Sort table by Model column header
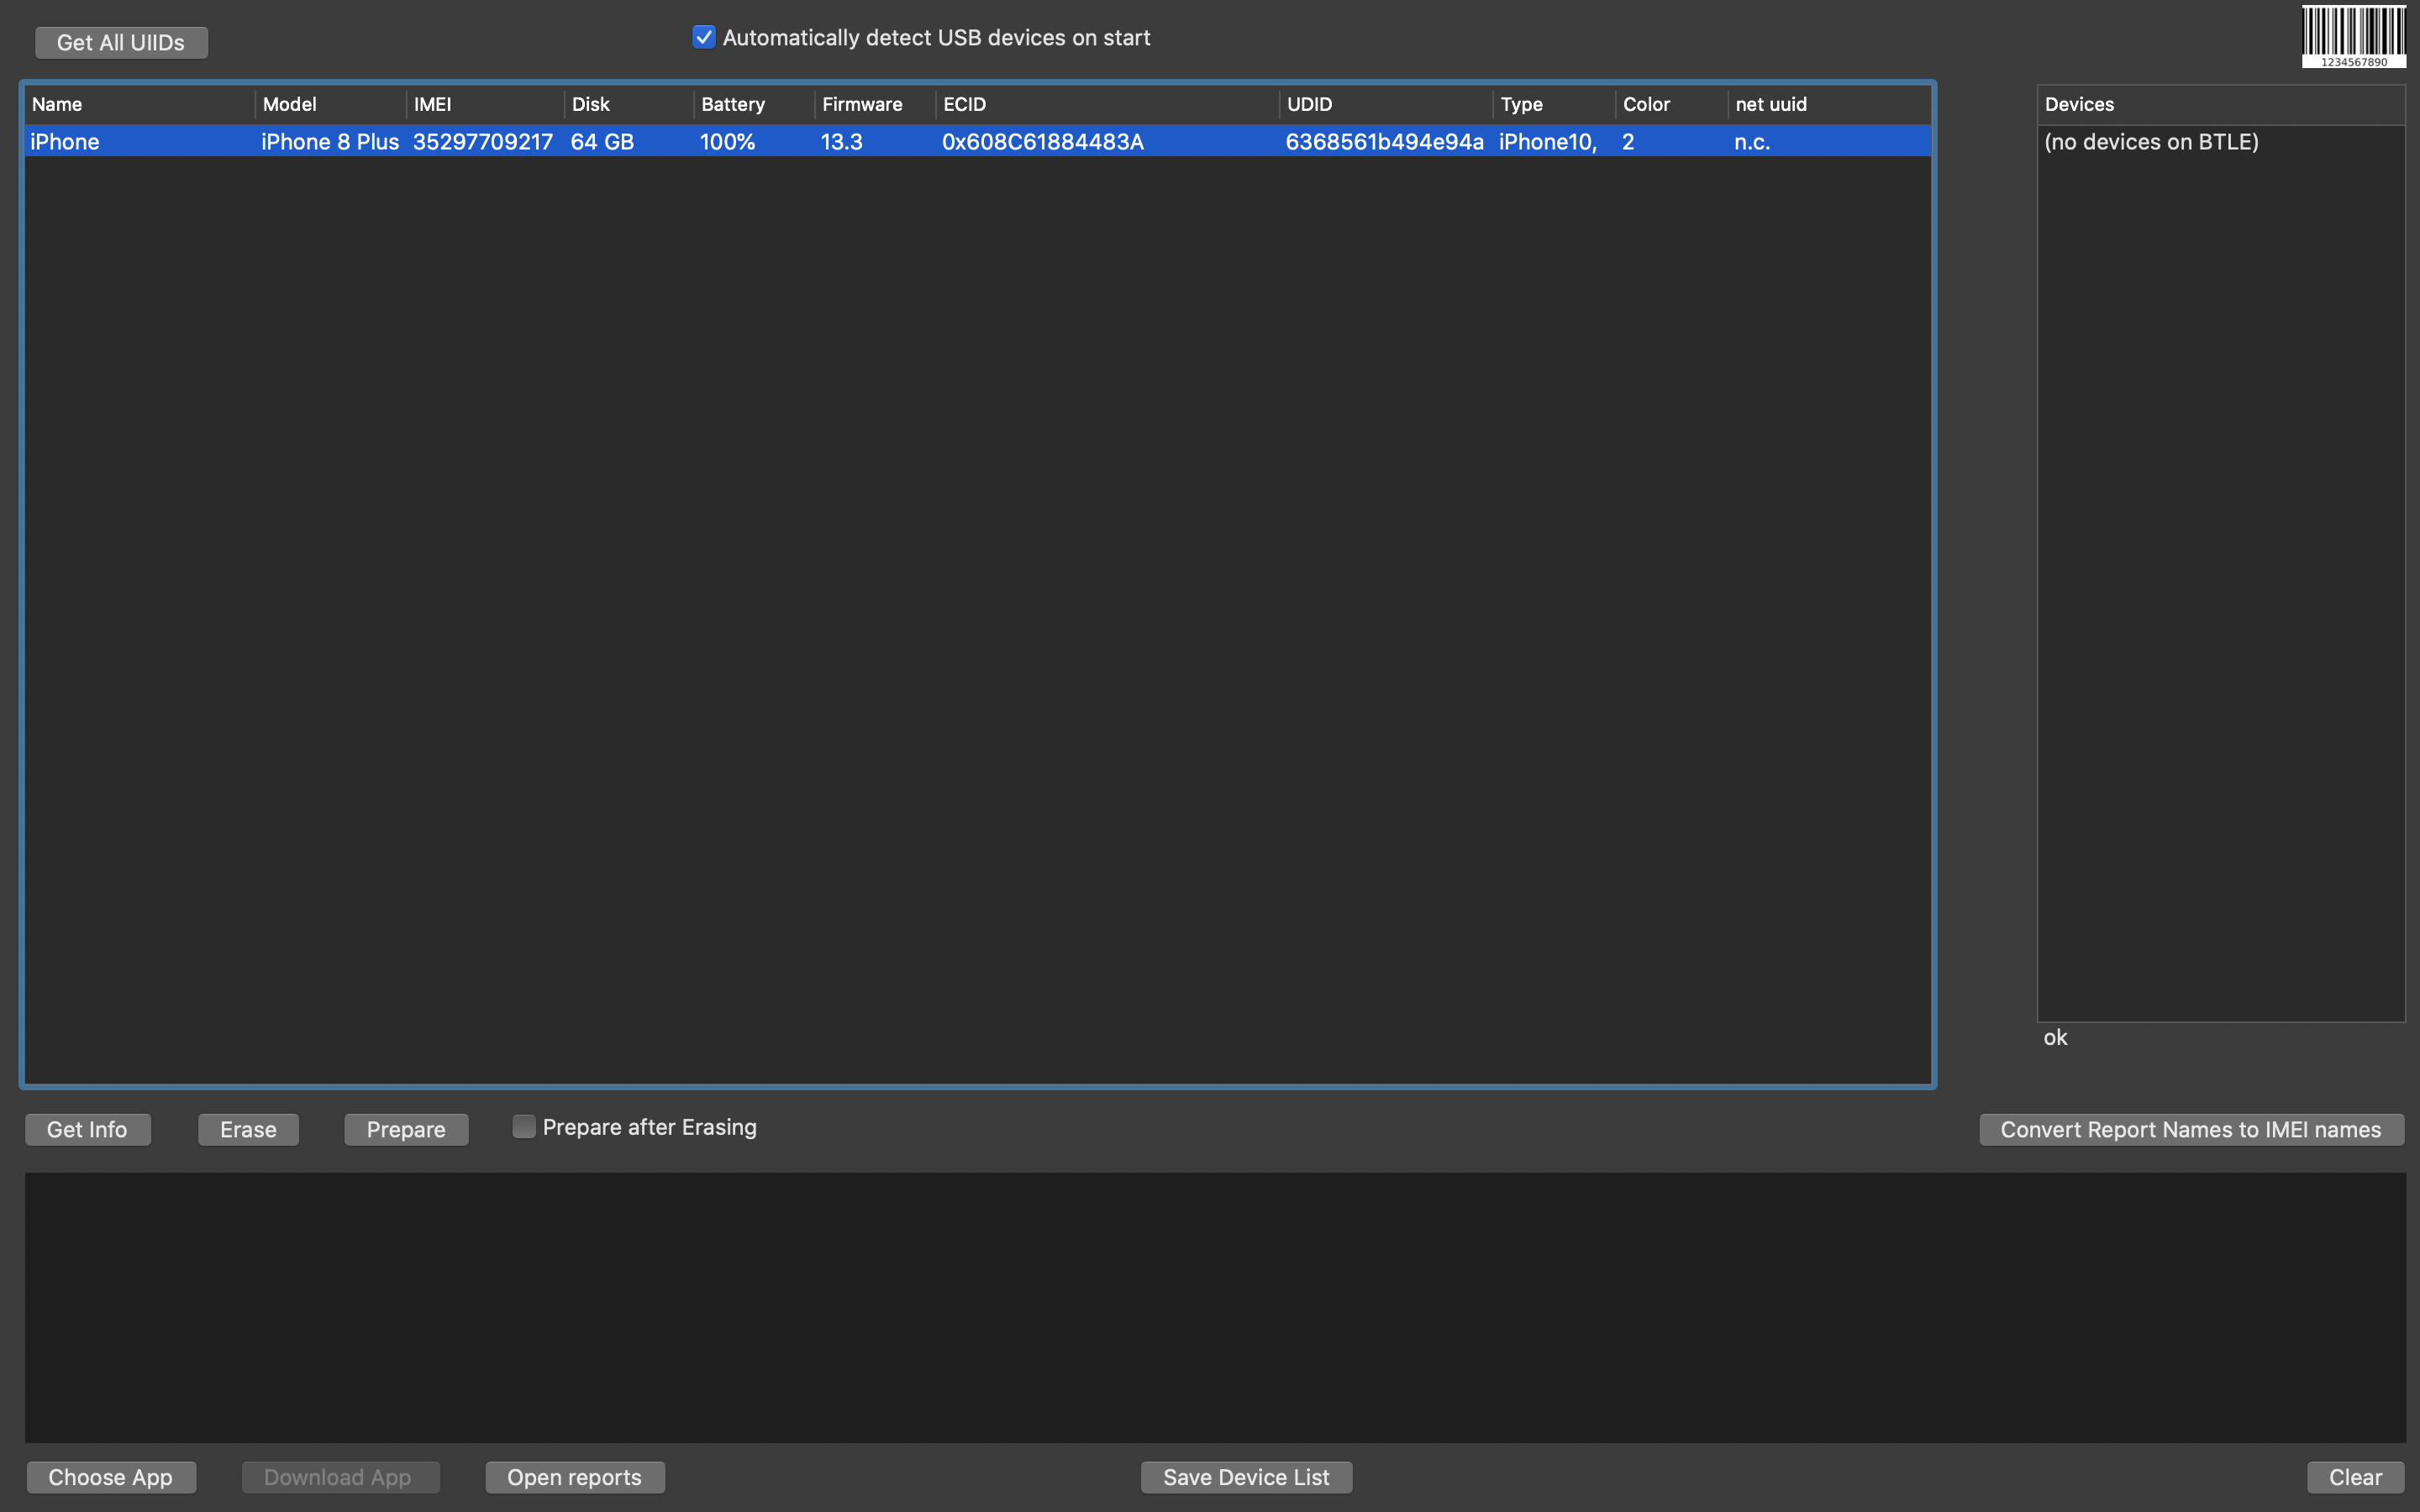The image size is (2420, 1512). click(x=331, y=104)
